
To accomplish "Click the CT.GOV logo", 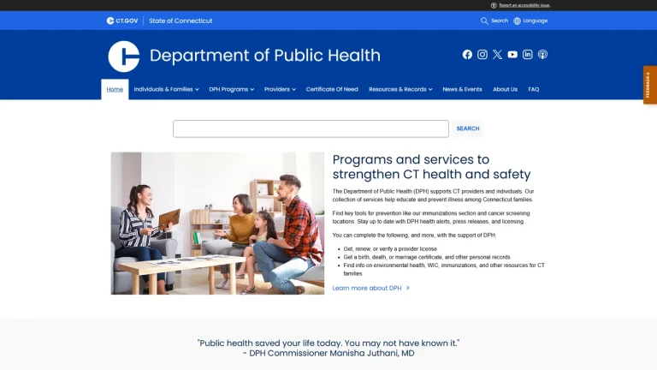I will pyautogui.click(x=122, y=21).
